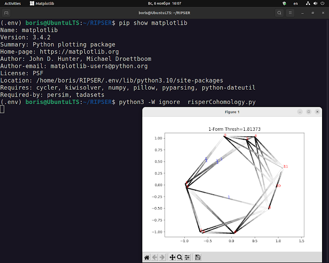The height and width of the screenshot is (263, 329).
Task: Click terminal title 'boris@UbuntuLTS: ~/RIPSER'
Action: [x=164, y=13]
